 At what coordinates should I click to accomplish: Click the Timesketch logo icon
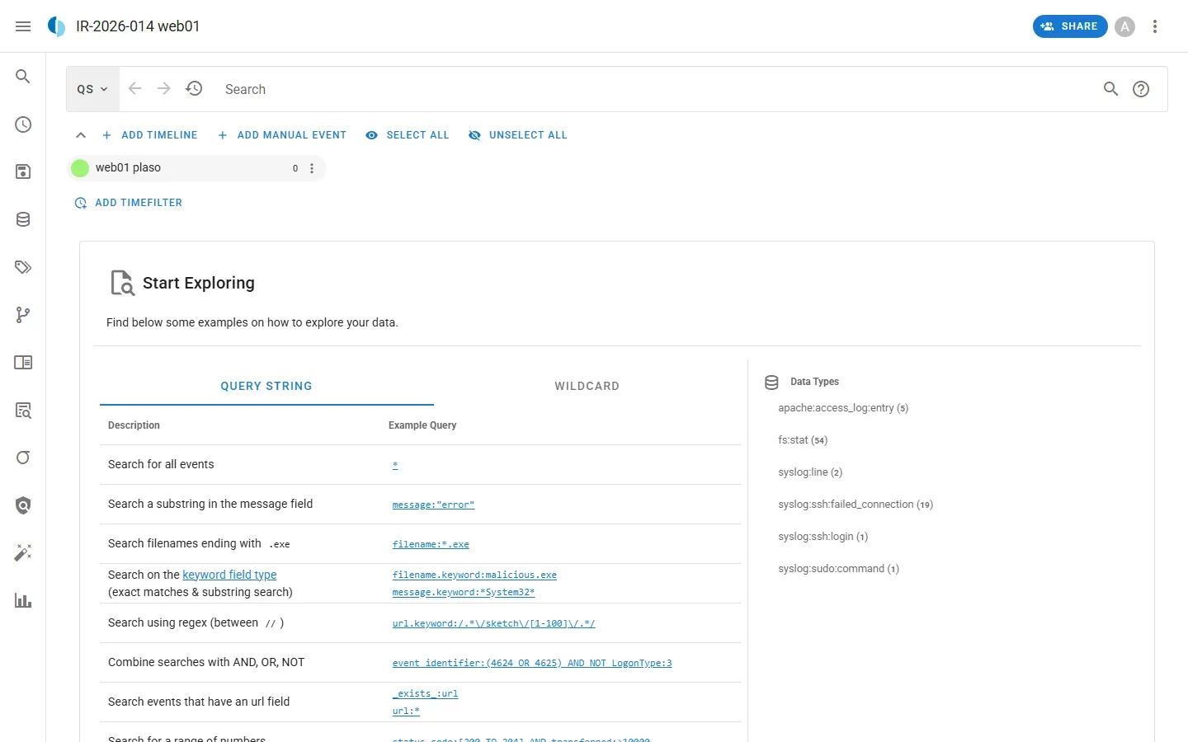[56, 26]
